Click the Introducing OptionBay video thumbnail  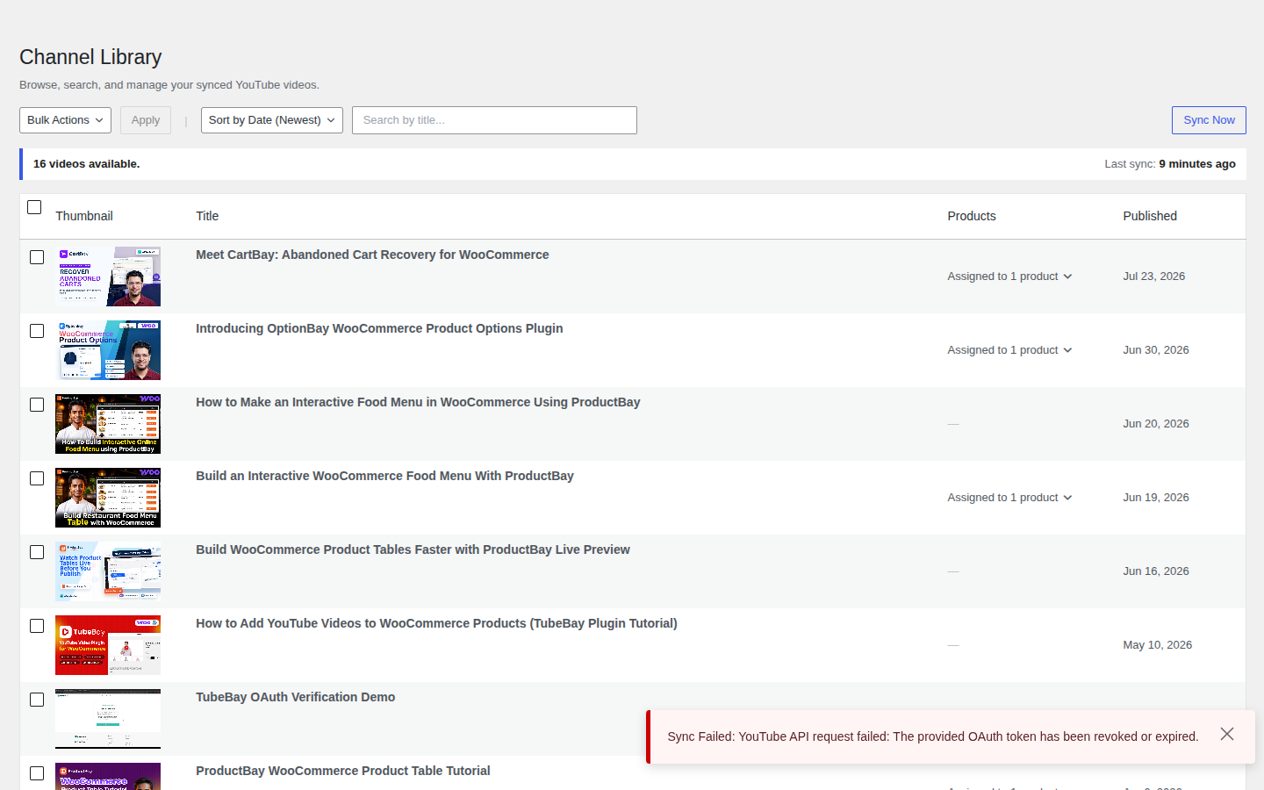click(x=108, y=350)
